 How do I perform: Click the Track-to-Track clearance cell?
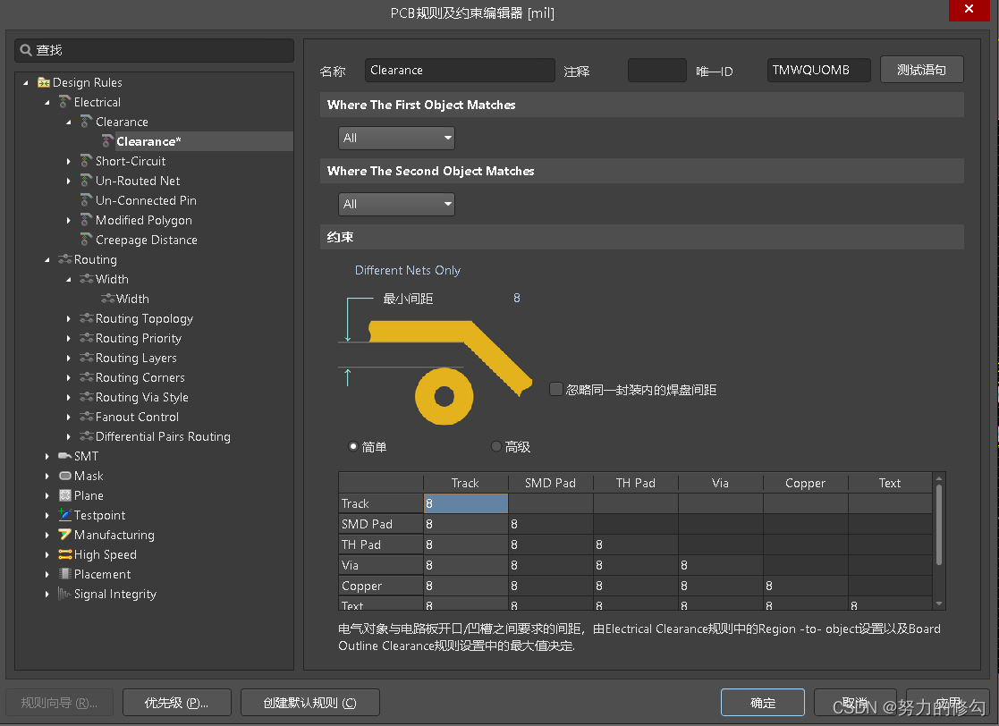click(x=466, y=503)
